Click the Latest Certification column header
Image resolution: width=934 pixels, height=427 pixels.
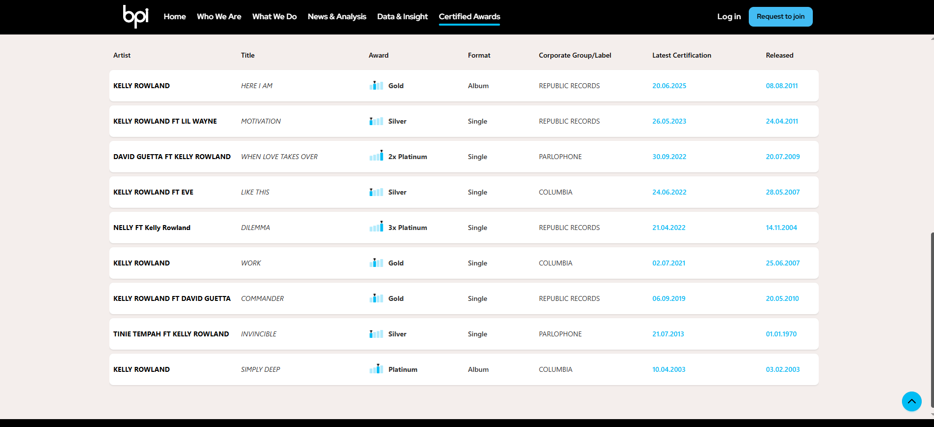click(682, 55)
